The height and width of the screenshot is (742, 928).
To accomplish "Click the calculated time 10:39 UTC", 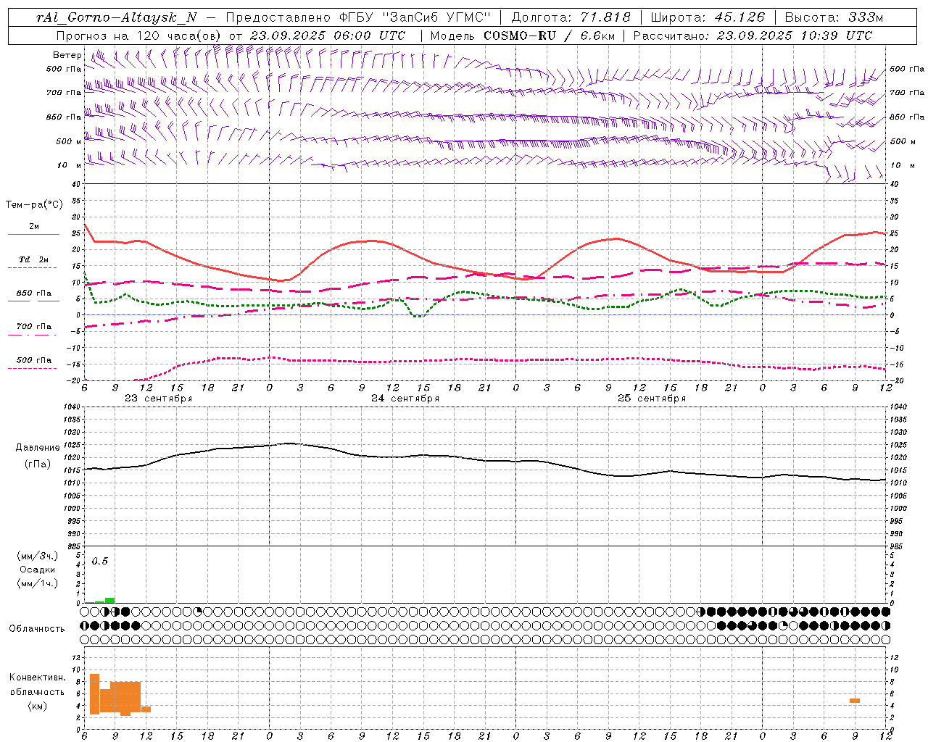I will 835,36.
